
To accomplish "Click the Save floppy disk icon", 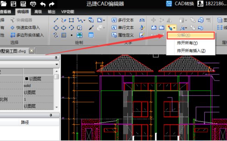I will [x=13, y=4].
